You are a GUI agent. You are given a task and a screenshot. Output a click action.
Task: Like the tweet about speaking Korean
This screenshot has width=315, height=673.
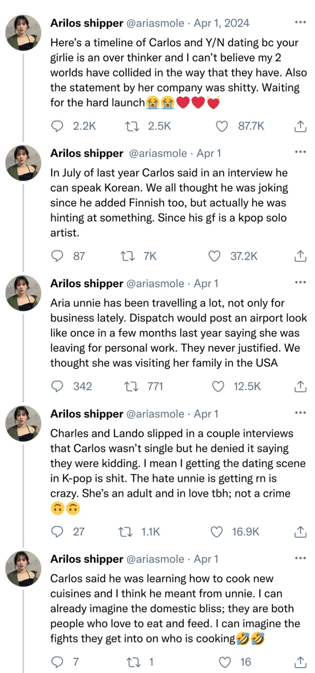coord(214,256)
